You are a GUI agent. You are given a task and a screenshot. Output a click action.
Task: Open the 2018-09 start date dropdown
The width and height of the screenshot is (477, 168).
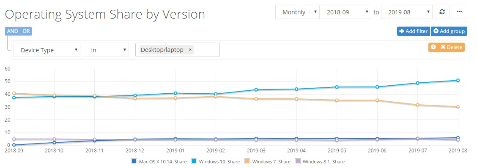pyautogui.click(x=345, y=12)
